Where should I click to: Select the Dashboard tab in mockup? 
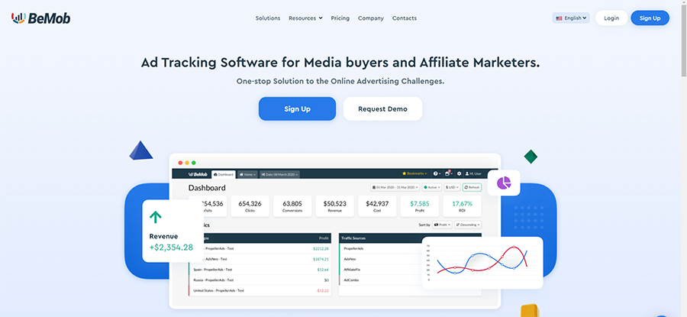[224, 174]
